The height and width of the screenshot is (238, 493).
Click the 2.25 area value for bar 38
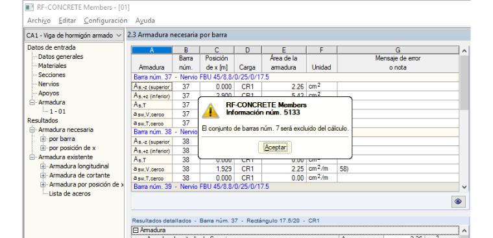(284, 169)
